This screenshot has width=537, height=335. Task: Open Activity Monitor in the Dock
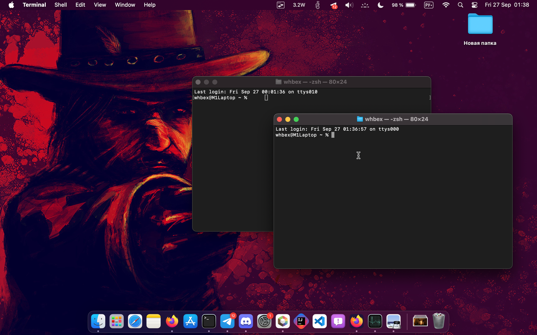pos(375,322)
